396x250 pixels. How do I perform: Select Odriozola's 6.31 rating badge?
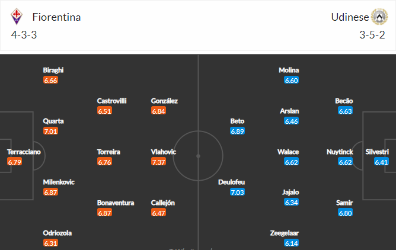point(50,243)
